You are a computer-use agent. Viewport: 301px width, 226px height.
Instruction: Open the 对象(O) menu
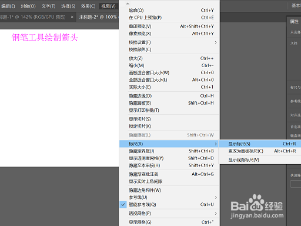pos(28,6)
